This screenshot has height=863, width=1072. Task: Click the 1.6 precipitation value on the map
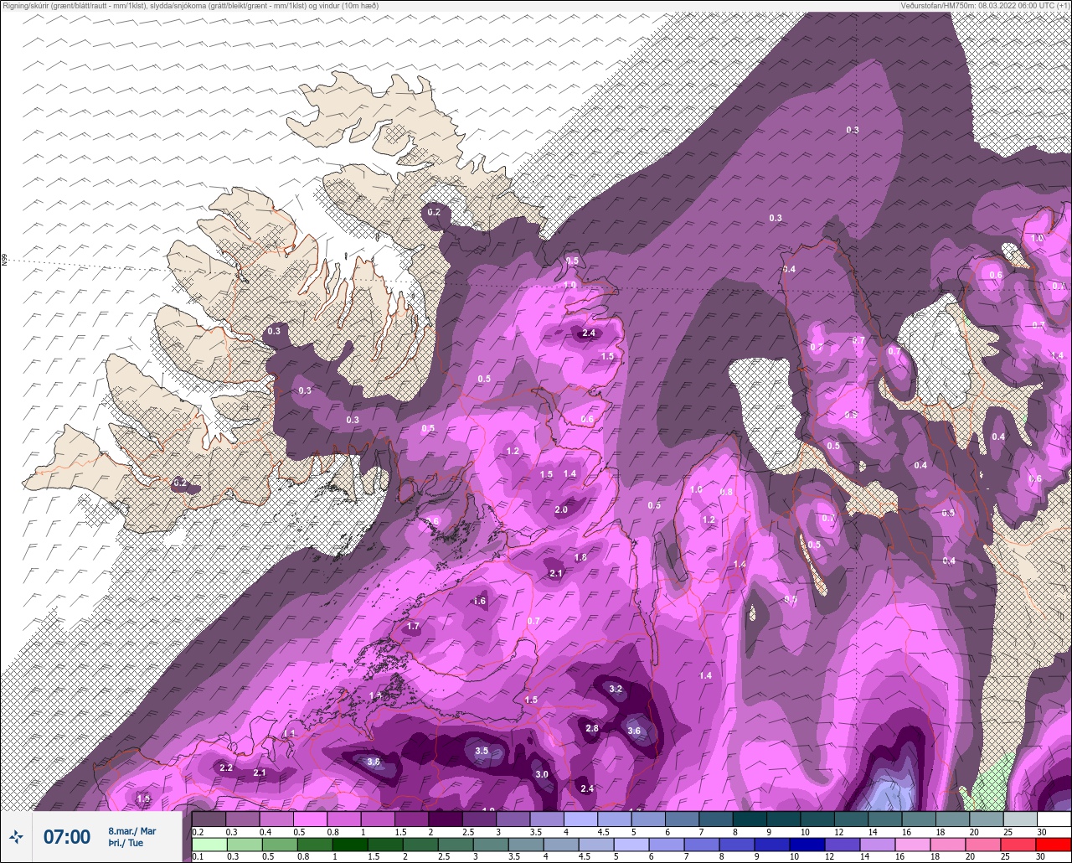pos(480,601)
